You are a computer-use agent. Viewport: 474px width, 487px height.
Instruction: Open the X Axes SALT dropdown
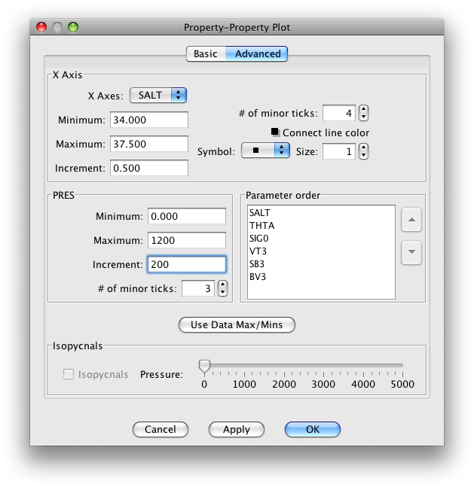click(158, 95)
